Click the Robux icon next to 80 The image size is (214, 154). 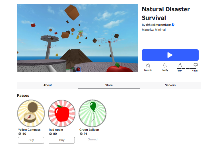tap(50, 134)
